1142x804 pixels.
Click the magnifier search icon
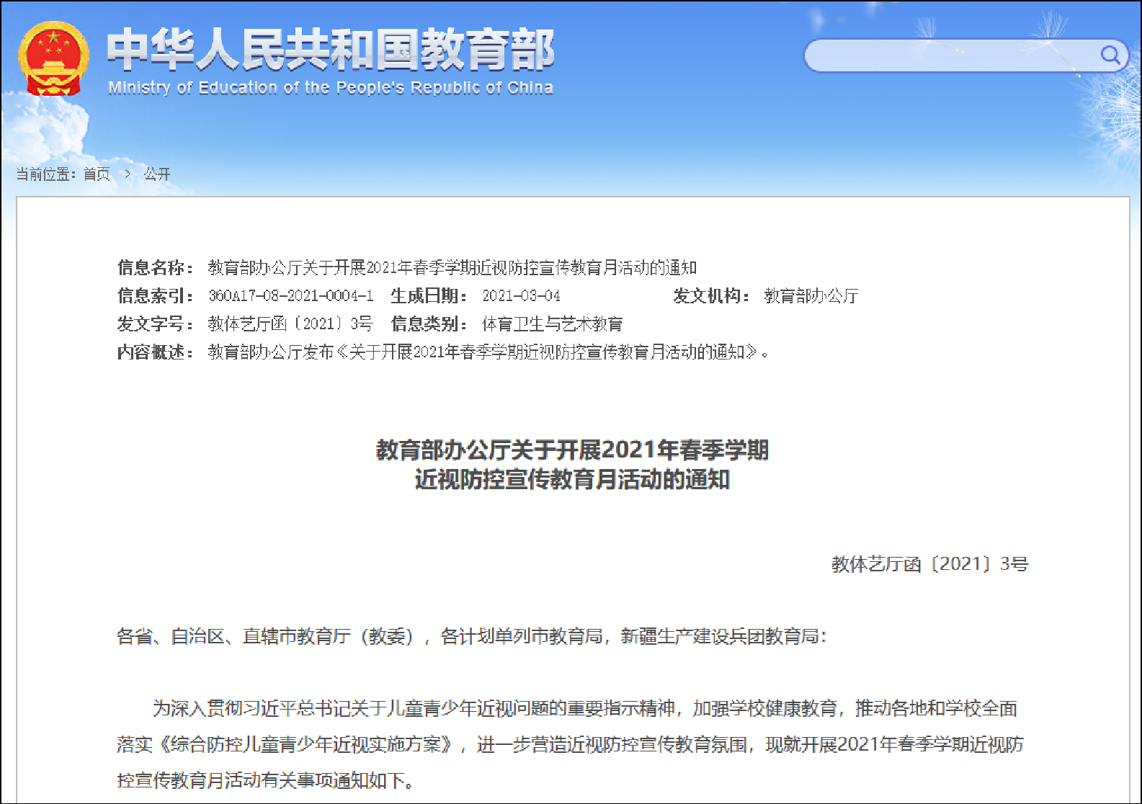[1110, 55]
